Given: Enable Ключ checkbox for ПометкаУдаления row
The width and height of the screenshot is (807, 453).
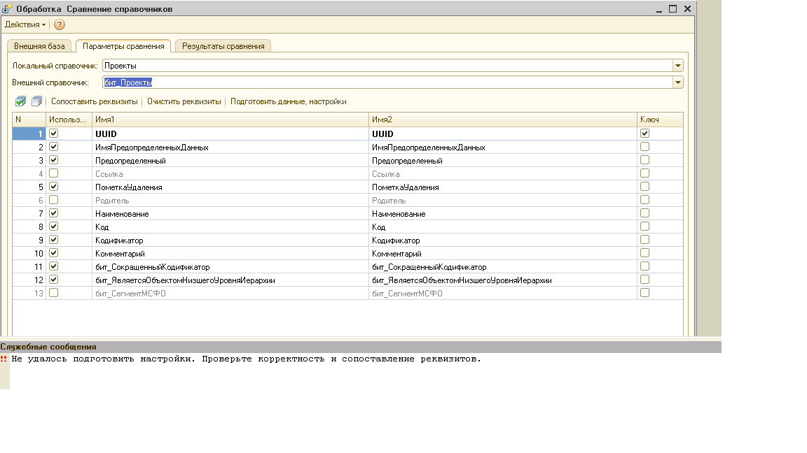Looking at the screenshot, I should click(x=644, y=187).
